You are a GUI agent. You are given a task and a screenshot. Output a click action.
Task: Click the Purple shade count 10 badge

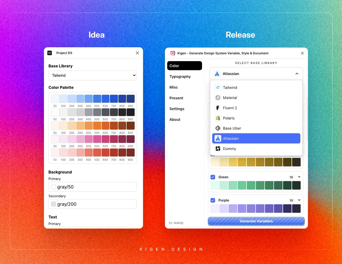click(291, 201)
